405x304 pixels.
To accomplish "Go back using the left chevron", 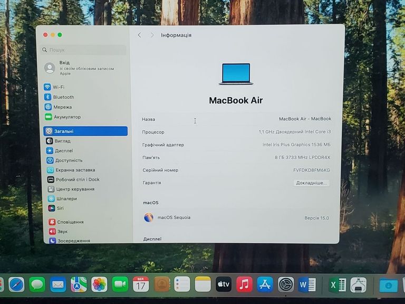I will tap(139, 35).
